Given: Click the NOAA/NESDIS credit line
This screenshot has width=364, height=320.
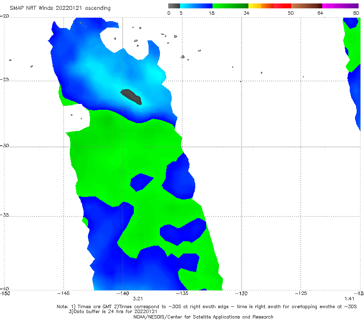Looking at the screenshot, I should pyautogui.click(x=203, y=317).
